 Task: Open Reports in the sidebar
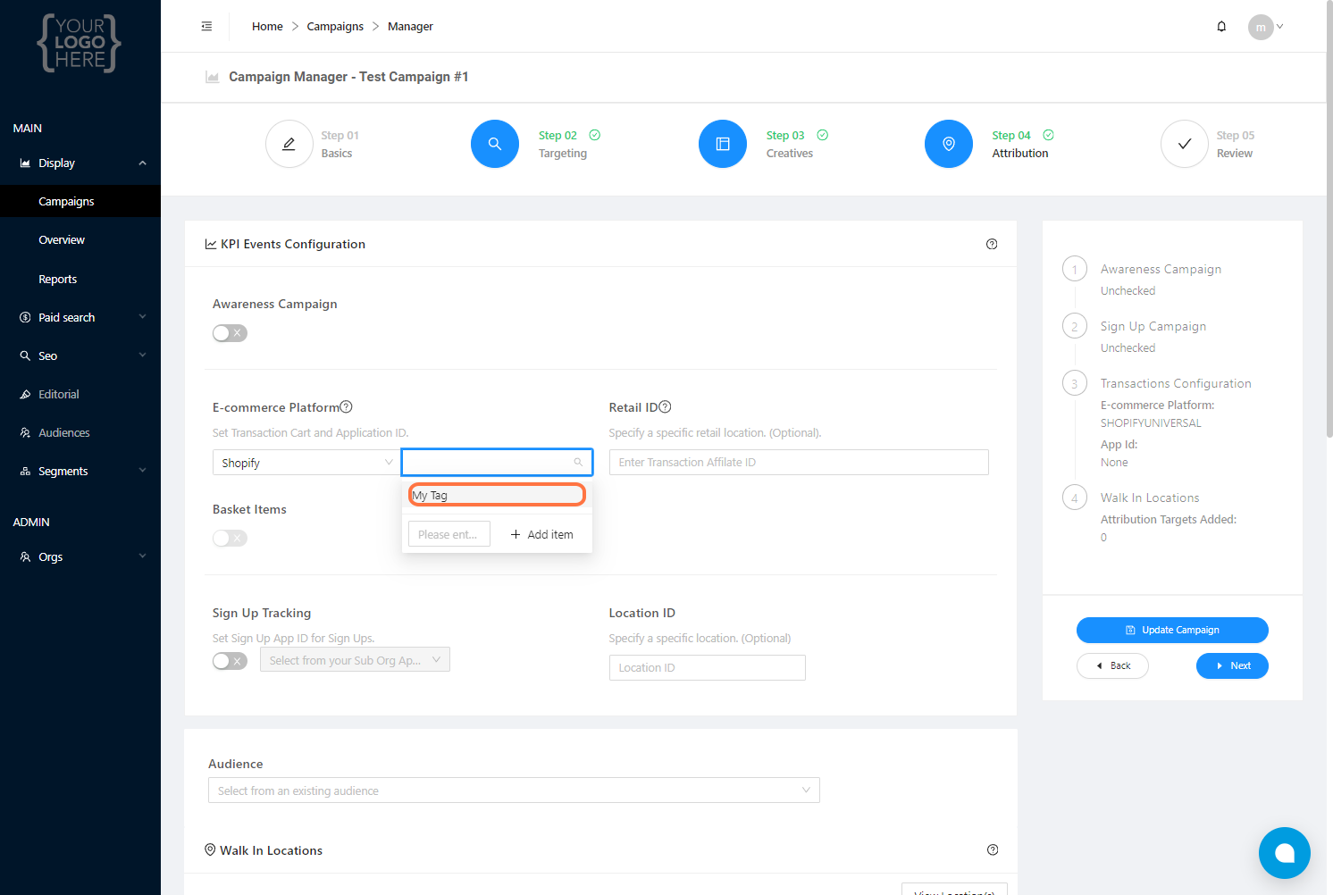tap(58, 280)
